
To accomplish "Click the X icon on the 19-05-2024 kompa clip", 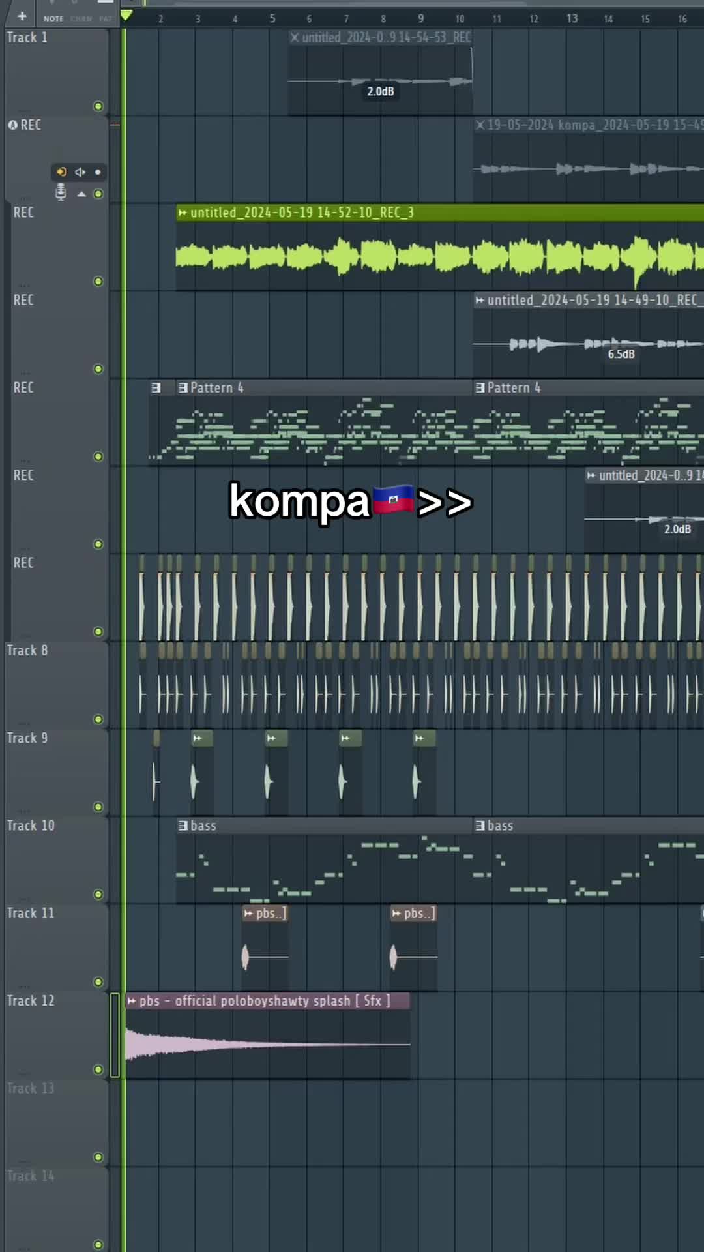I will 480,125.
